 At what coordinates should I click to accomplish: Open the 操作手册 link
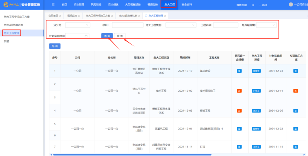tap(241, 5)
